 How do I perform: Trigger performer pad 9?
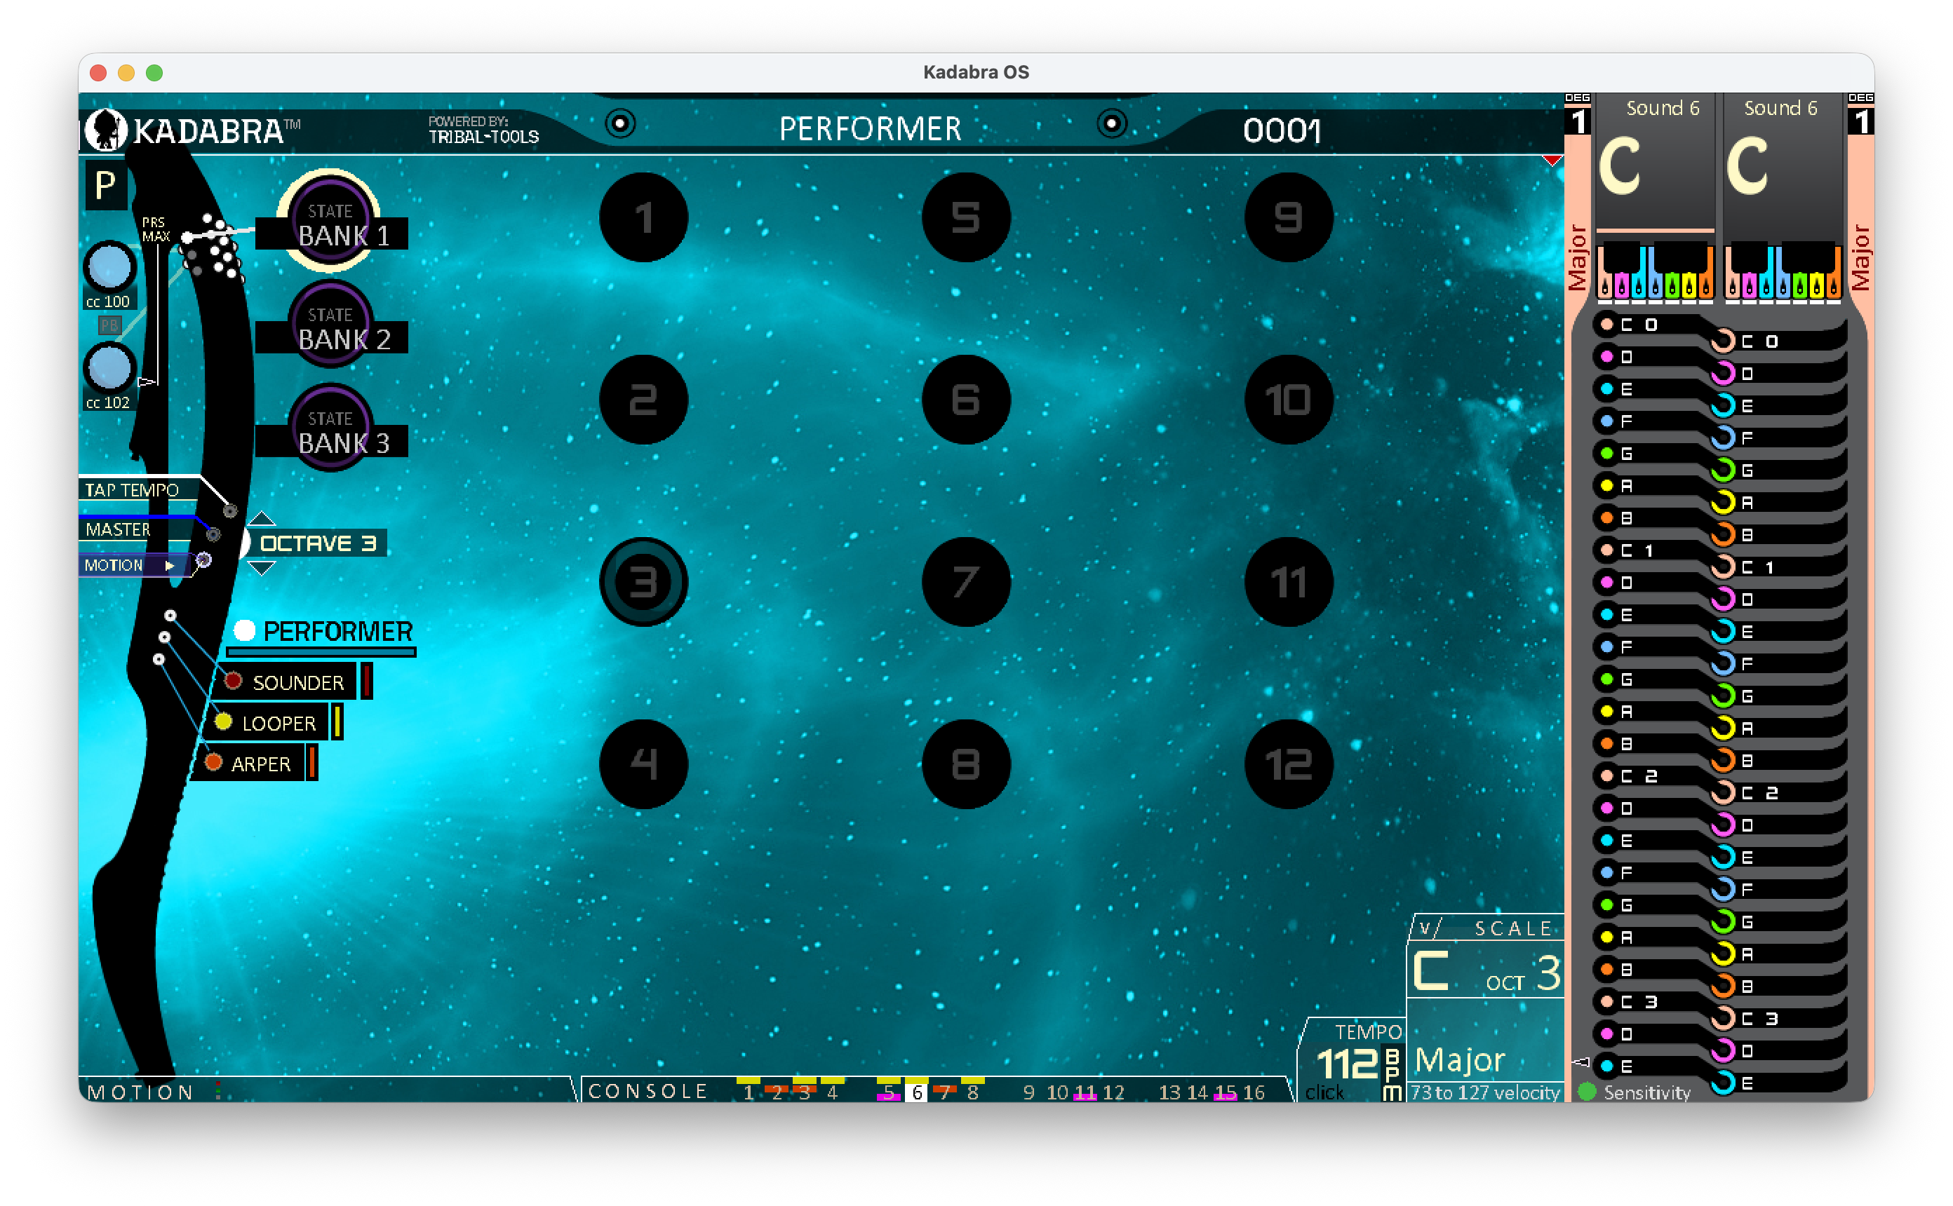click(x=1289, y=217)
